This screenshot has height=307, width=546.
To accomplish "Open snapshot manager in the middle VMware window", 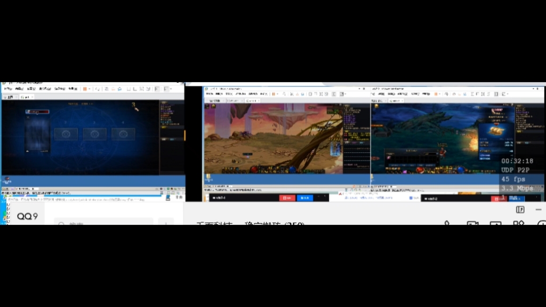I will pos(303,94).
